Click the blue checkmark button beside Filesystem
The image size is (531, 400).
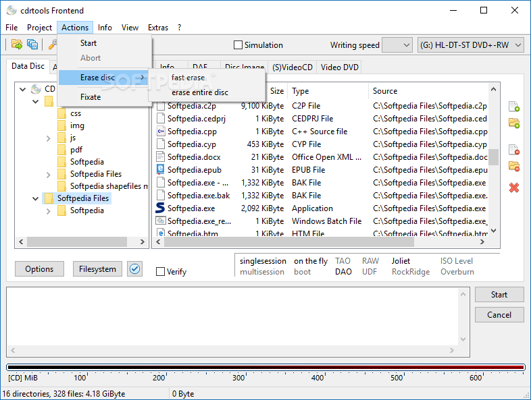(135, 269)
